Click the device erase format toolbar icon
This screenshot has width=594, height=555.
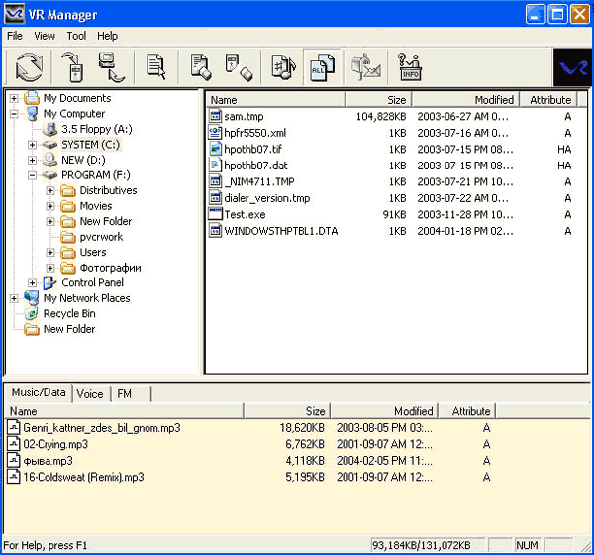tap(239, 67)
